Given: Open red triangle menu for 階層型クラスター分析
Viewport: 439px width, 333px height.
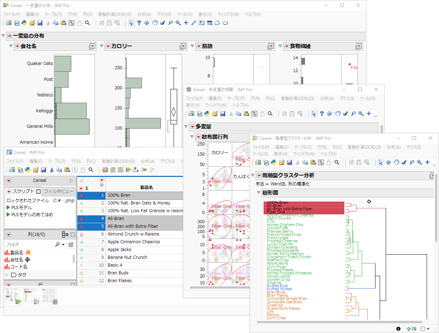Looking at the screenshot, I should click(x=259, y=176).
